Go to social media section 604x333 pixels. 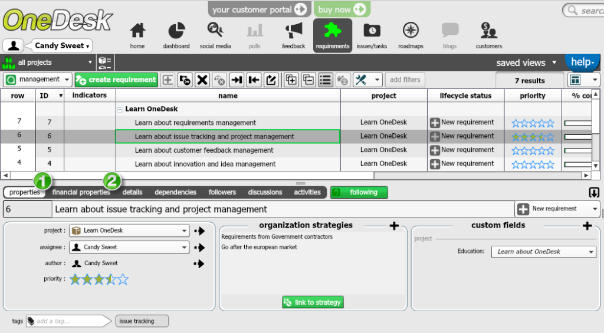(215, 36)
